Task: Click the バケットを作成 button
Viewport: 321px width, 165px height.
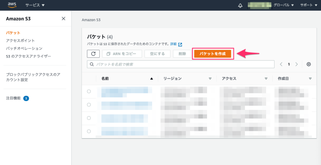Action: click(213, 54)
